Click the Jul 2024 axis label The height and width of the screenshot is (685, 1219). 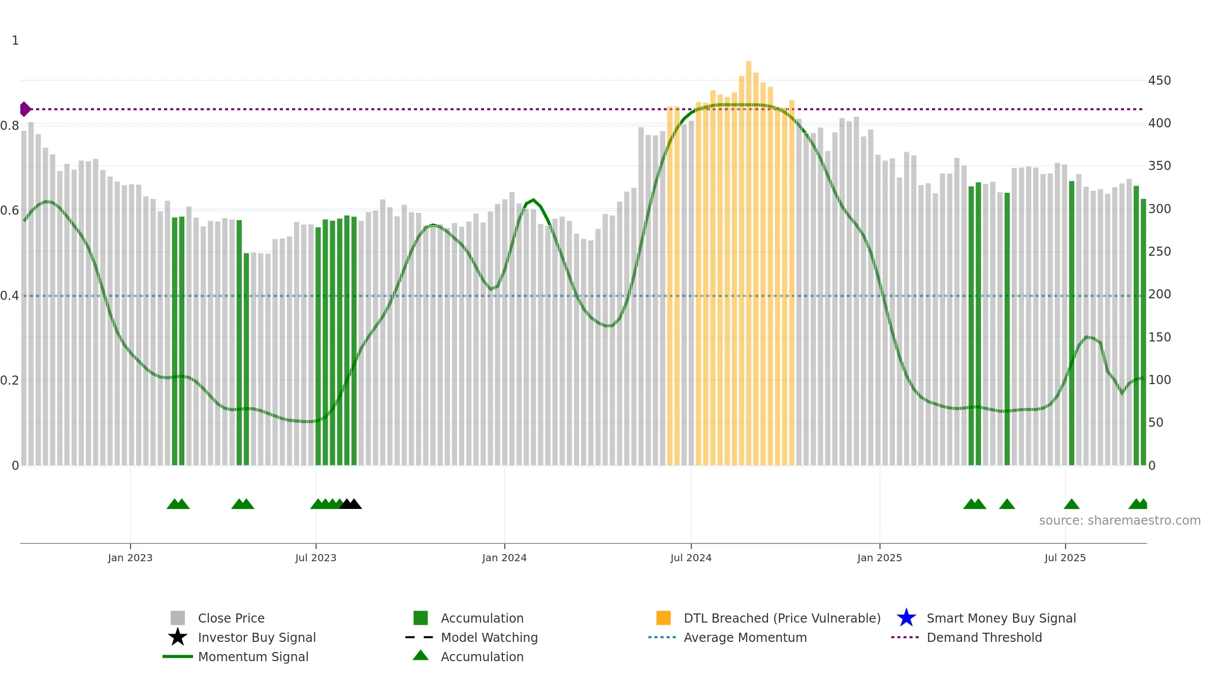pyautogui.click(x=691, y=558)
